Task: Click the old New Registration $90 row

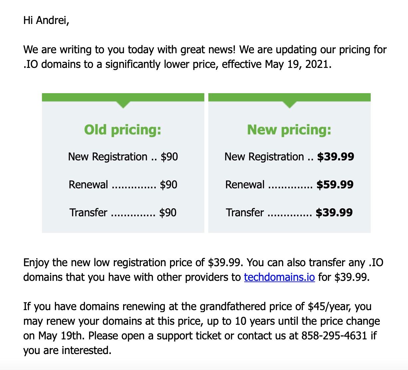Action: 123,157
